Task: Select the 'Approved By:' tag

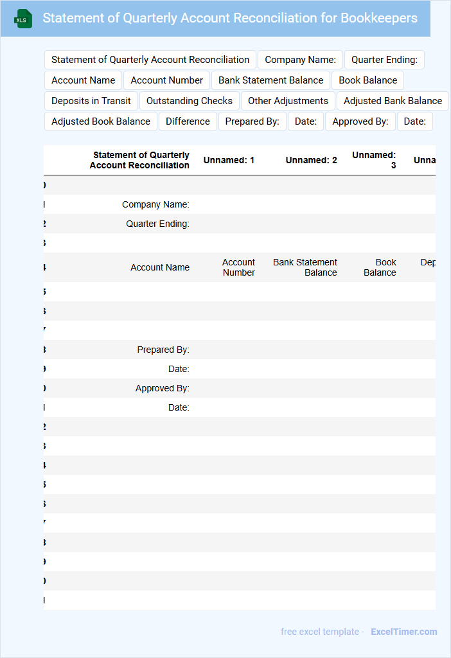Action: [x=360, y=121]
